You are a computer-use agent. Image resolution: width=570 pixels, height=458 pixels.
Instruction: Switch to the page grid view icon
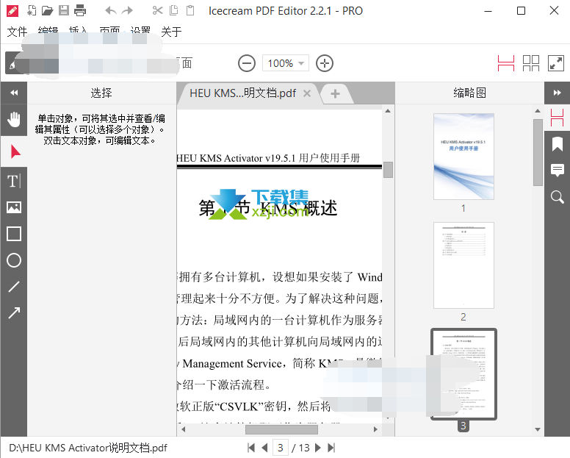[x=531, y=63]
